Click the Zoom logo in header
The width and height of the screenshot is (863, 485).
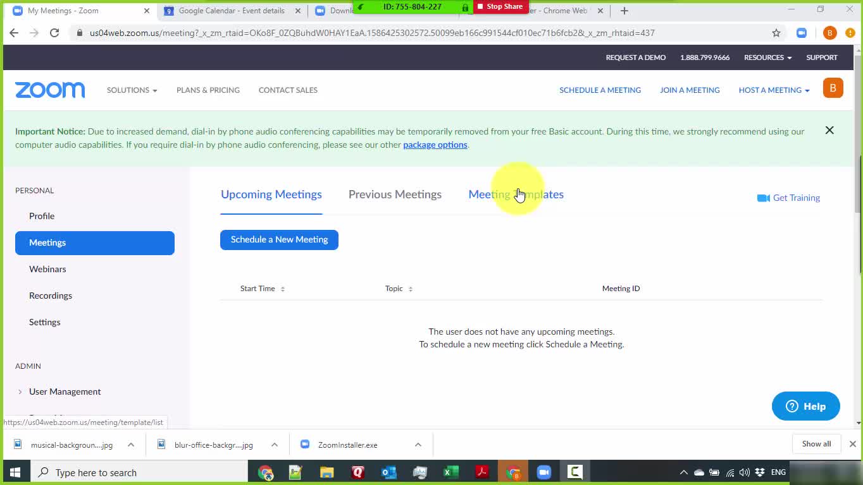click(50, 90)
